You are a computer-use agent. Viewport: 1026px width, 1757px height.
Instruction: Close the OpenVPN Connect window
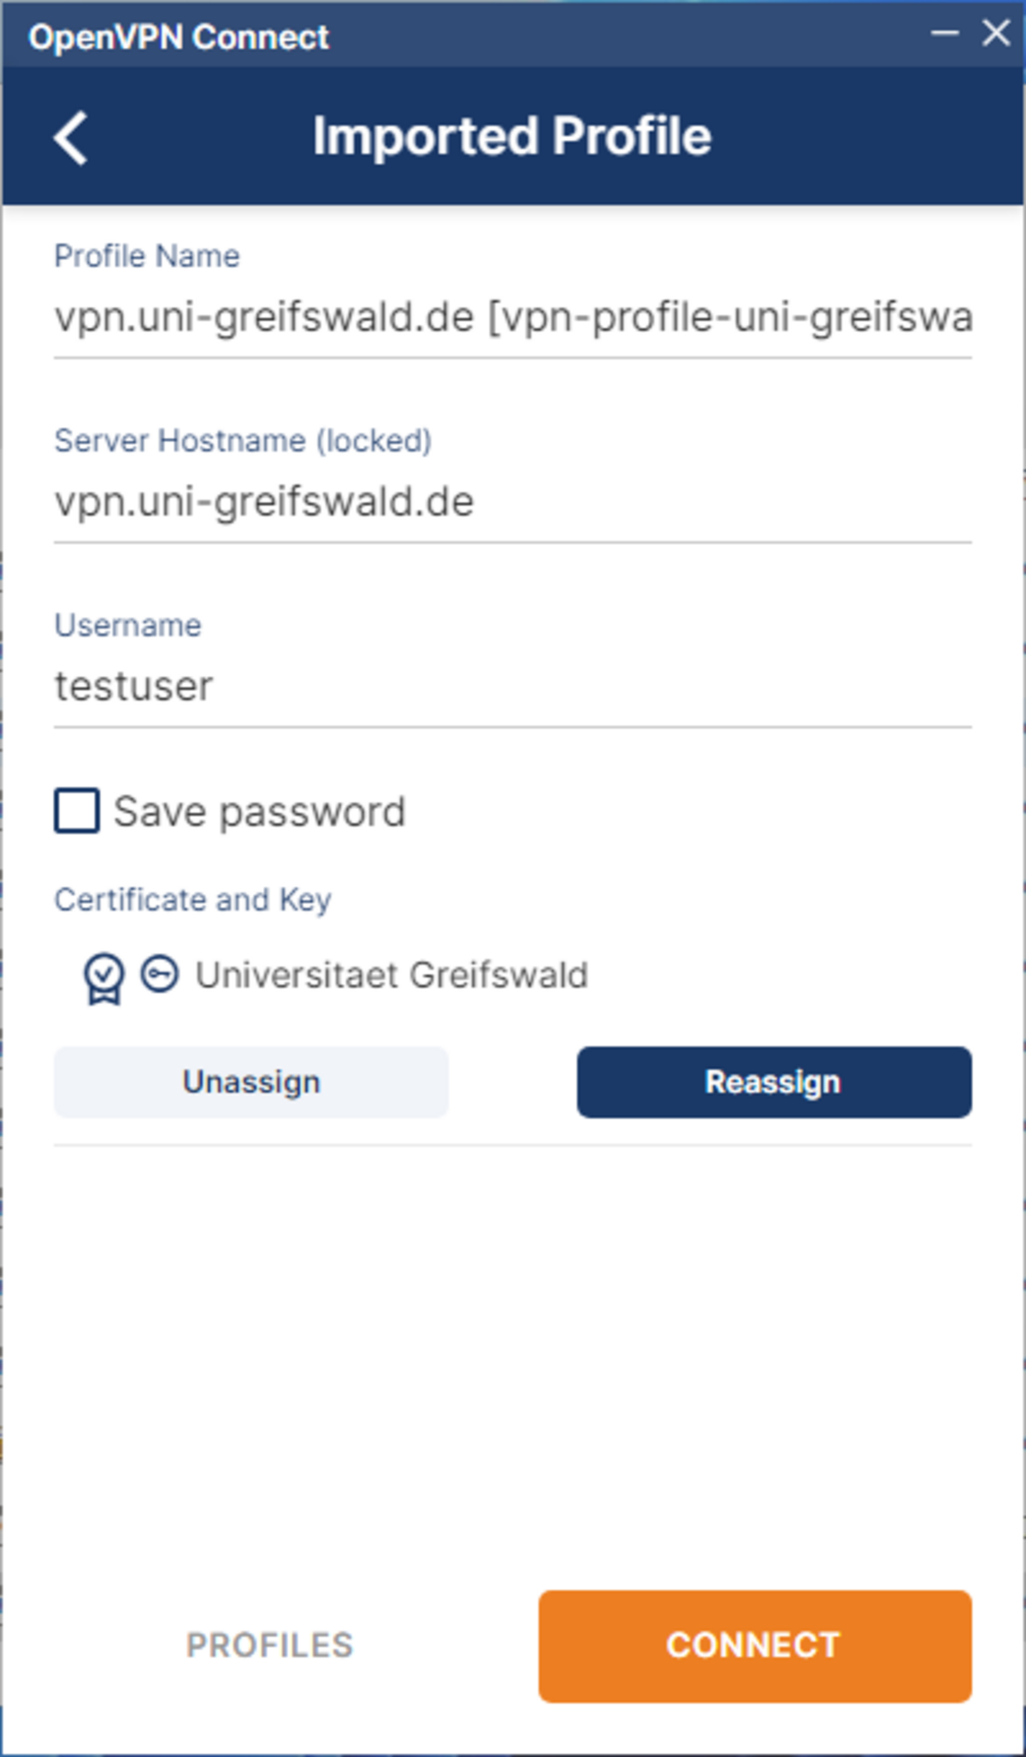click(x=996, y=33)
